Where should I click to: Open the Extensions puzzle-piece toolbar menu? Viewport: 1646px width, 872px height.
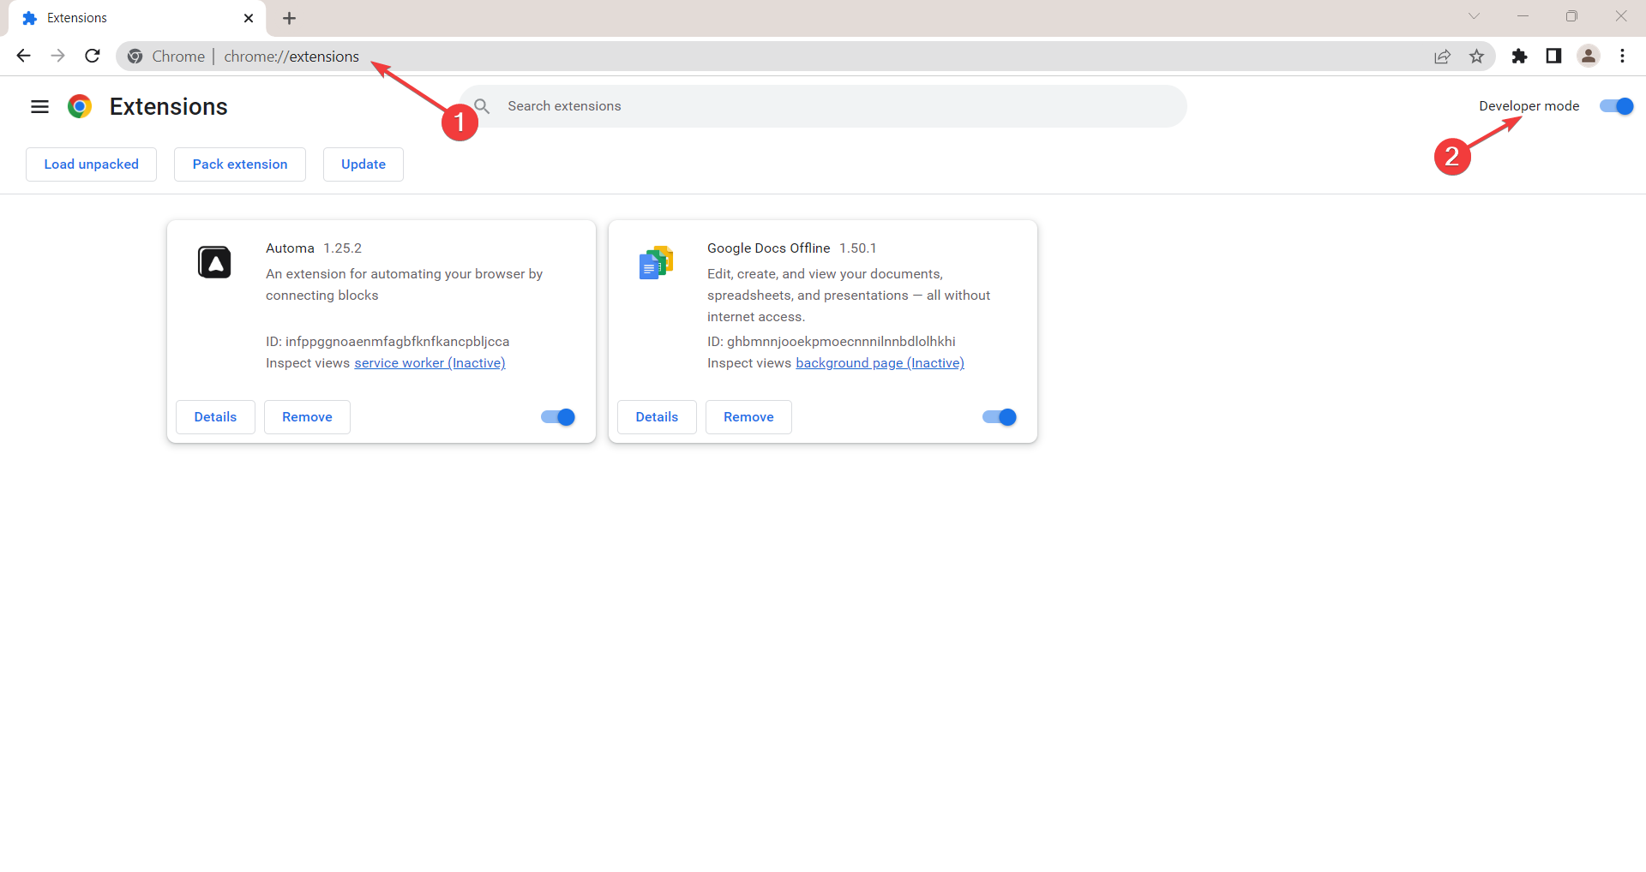click(x=1519, y=57)
